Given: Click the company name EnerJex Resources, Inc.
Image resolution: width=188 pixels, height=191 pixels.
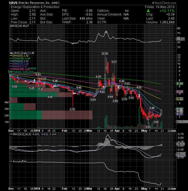Looking at the screenshot, I should point(34,3).
